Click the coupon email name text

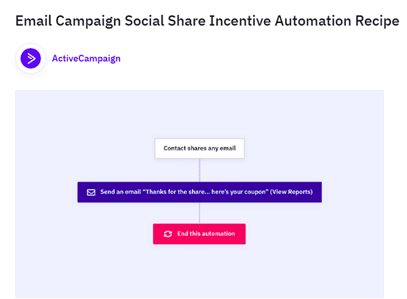[205, 192]
